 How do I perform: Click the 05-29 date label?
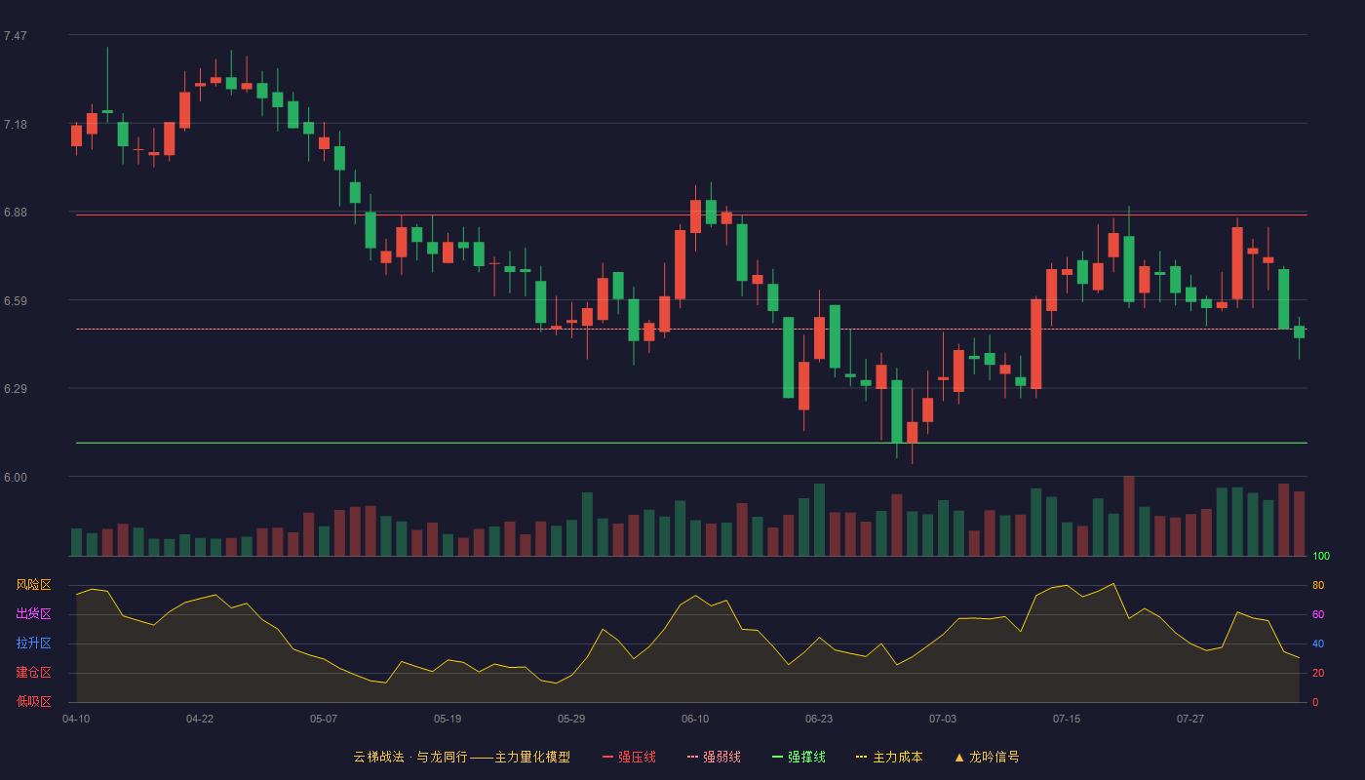571,719
